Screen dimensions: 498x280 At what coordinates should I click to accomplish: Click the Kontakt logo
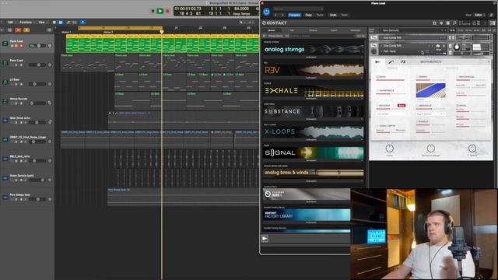pyautogui.click(x=275, y=23)
